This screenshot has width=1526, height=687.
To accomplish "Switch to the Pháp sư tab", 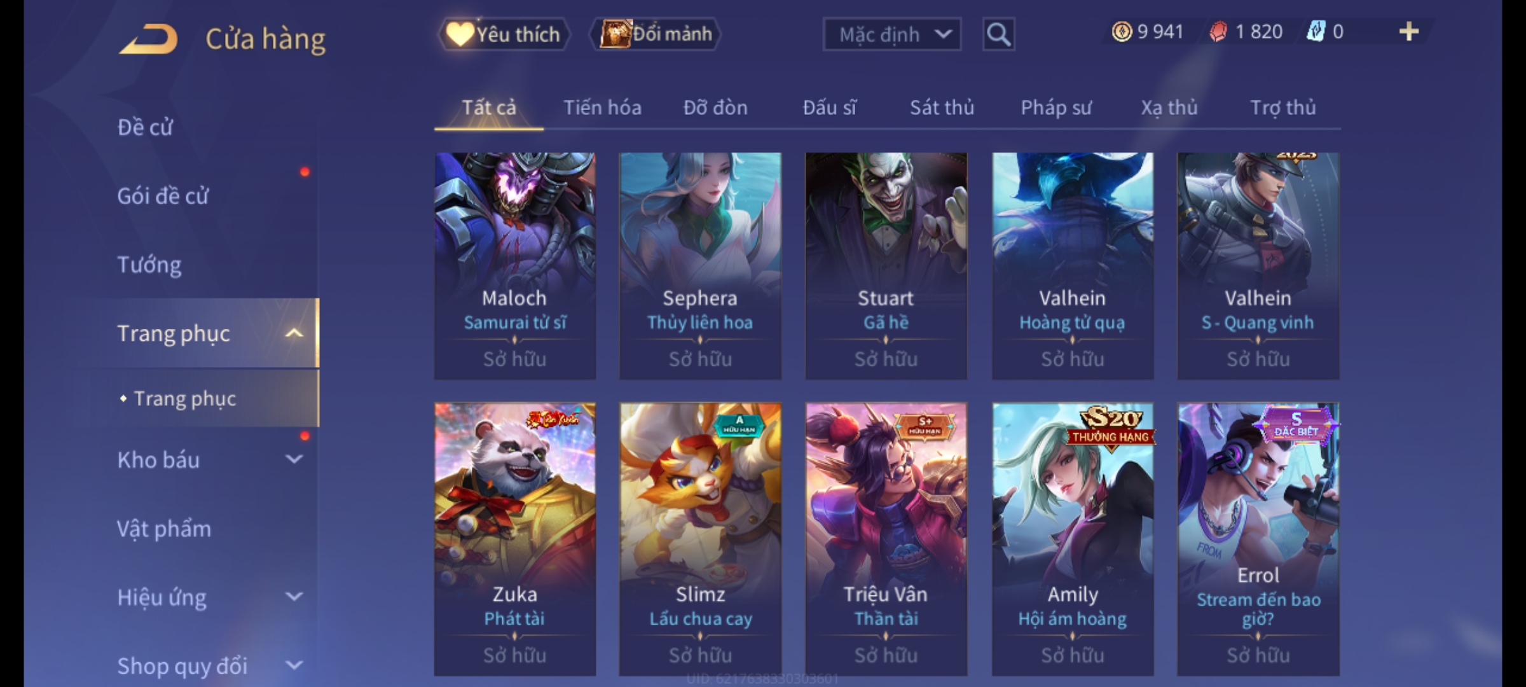I will [x=1056, y=108].
